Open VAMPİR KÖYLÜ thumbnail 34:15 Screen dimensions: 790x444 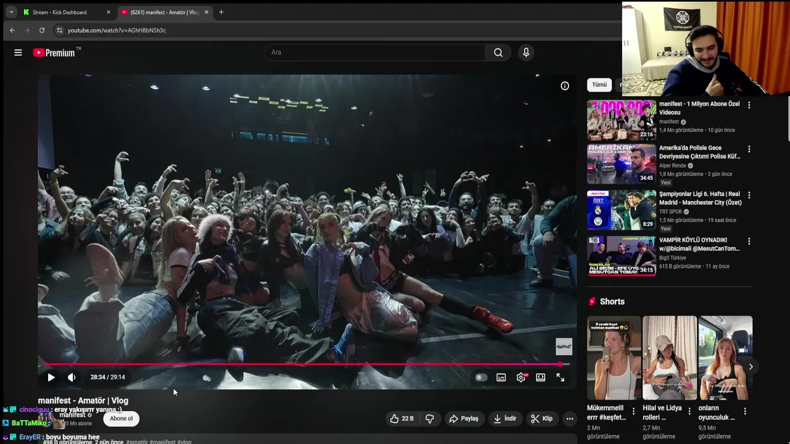pos(622,256)
